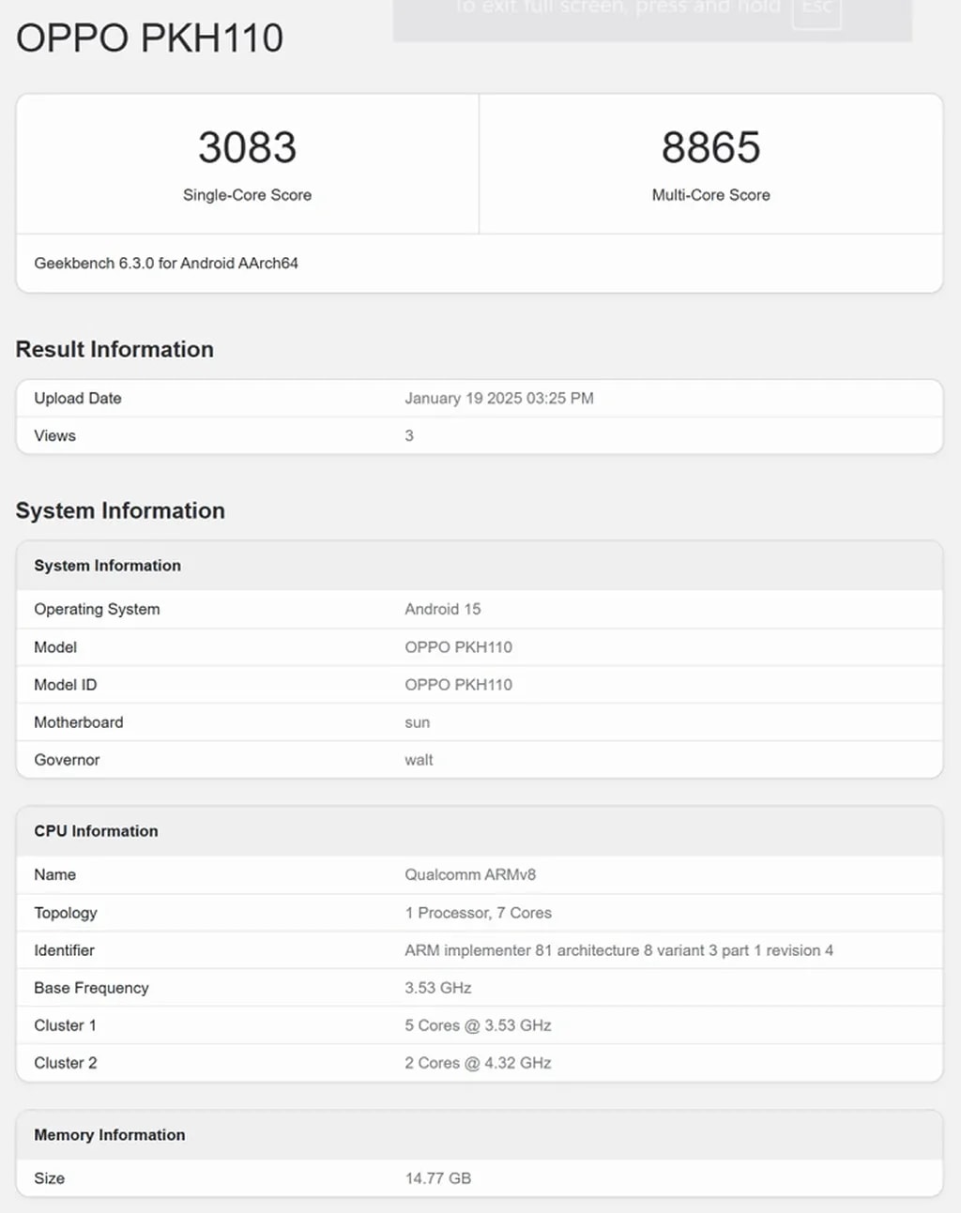The height and width of the screenshot is (1213, 961).
Task: Select the Single-Core Score label
Action: coord(247,195)
